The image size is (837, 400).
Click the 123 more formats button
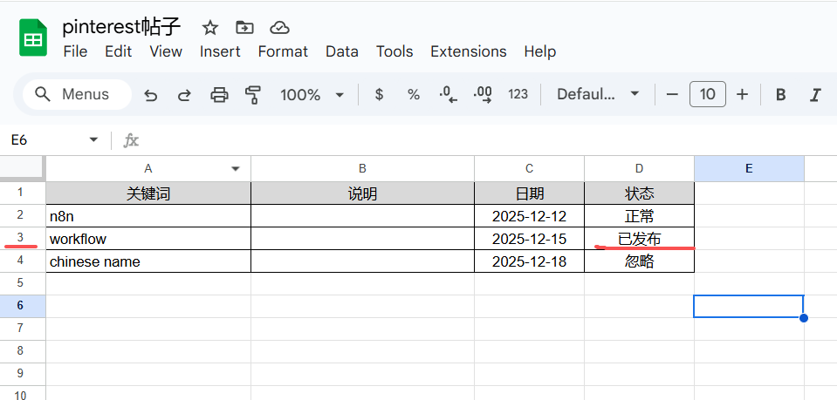pyautogui.click(x=518, y=95)
